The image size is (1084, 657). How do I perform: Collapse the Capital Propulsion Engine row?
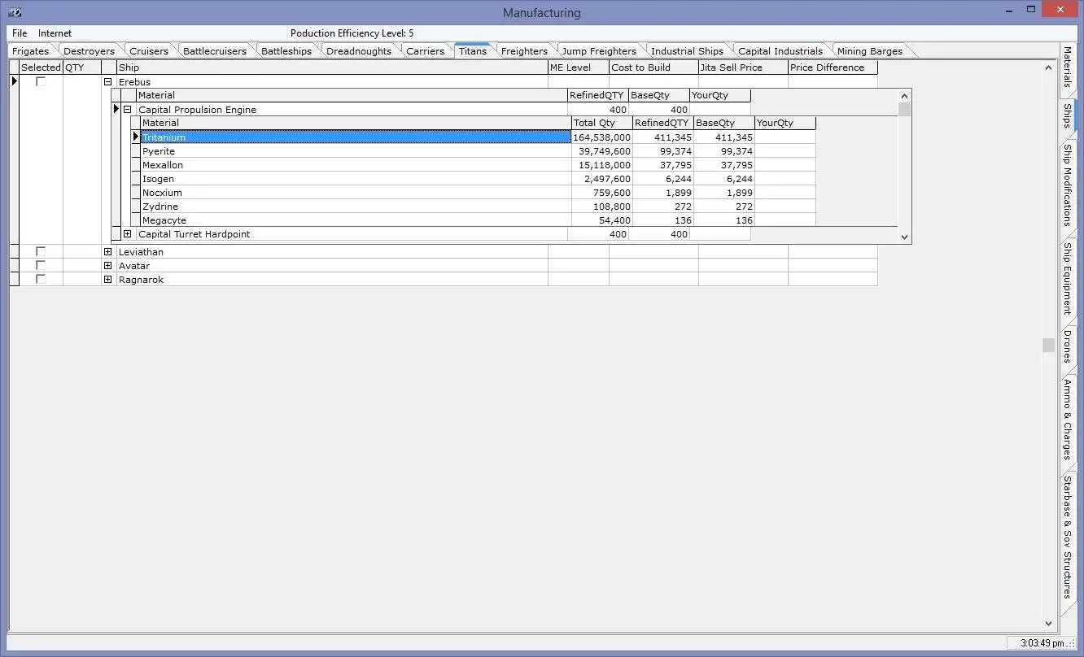pos(127,109)
